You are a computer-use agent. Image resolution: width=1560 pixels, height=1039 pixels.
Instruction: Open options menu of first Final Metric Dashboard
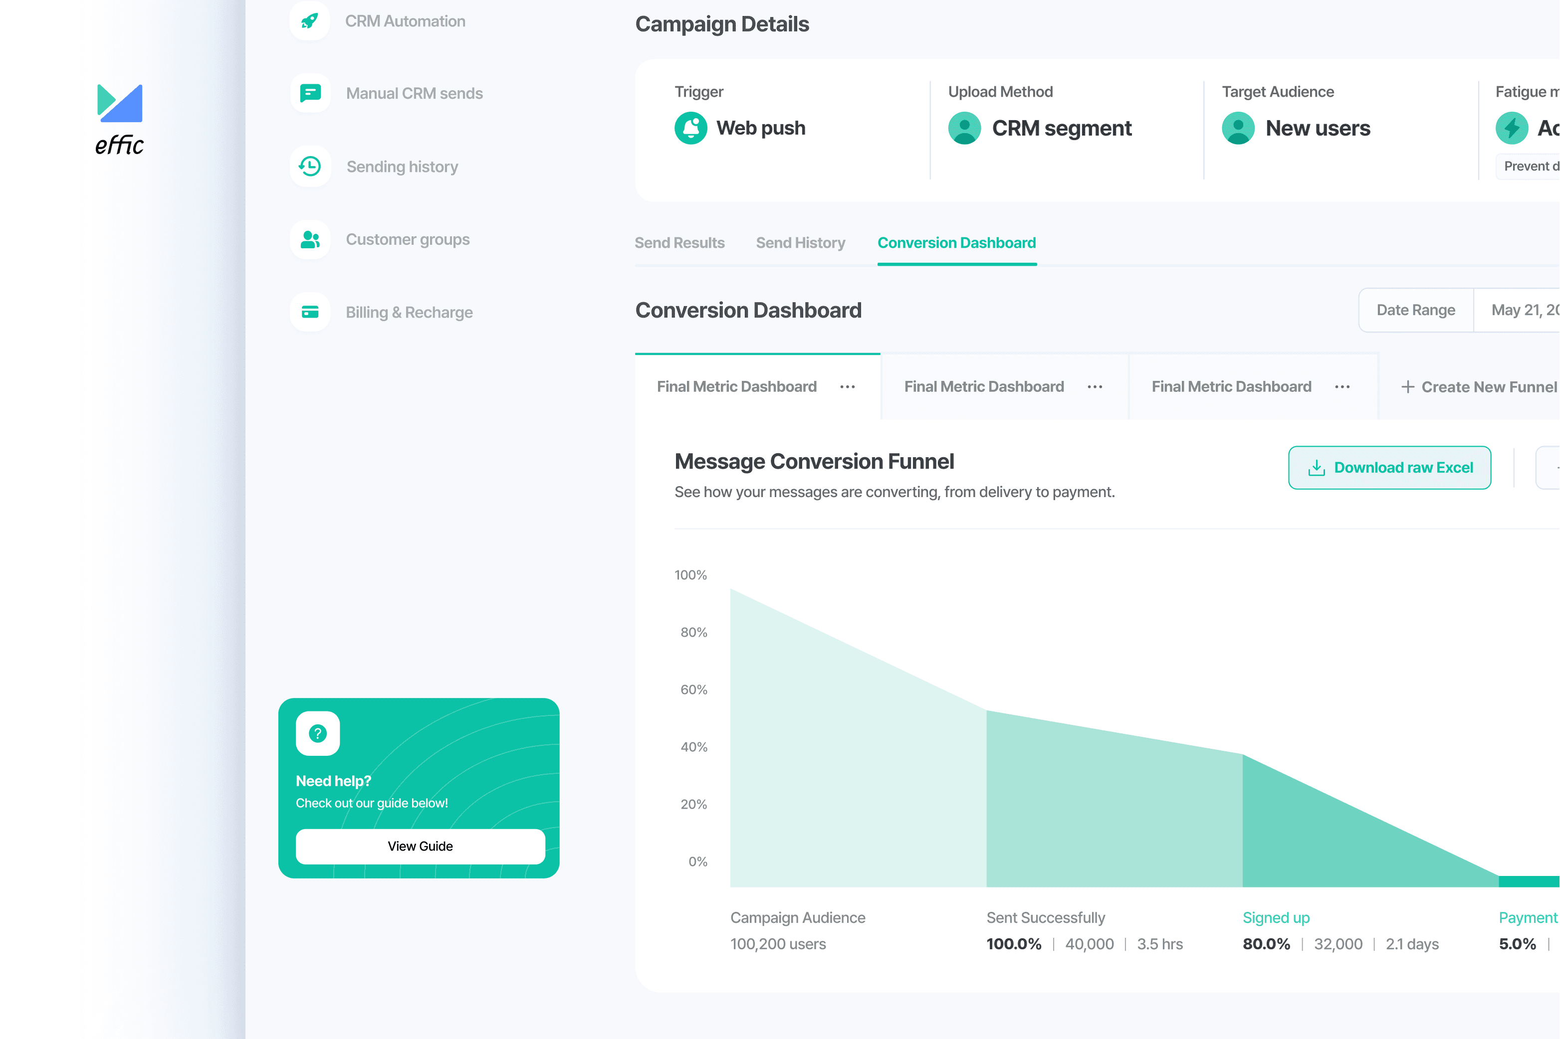point(847,387)
